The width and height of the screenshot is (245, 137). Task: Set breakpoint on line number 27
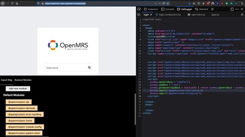[139, 93]
